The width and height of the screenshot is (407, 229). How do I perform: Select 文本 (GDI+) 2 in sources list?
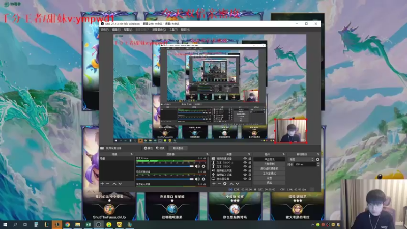(x=225, y=162)
